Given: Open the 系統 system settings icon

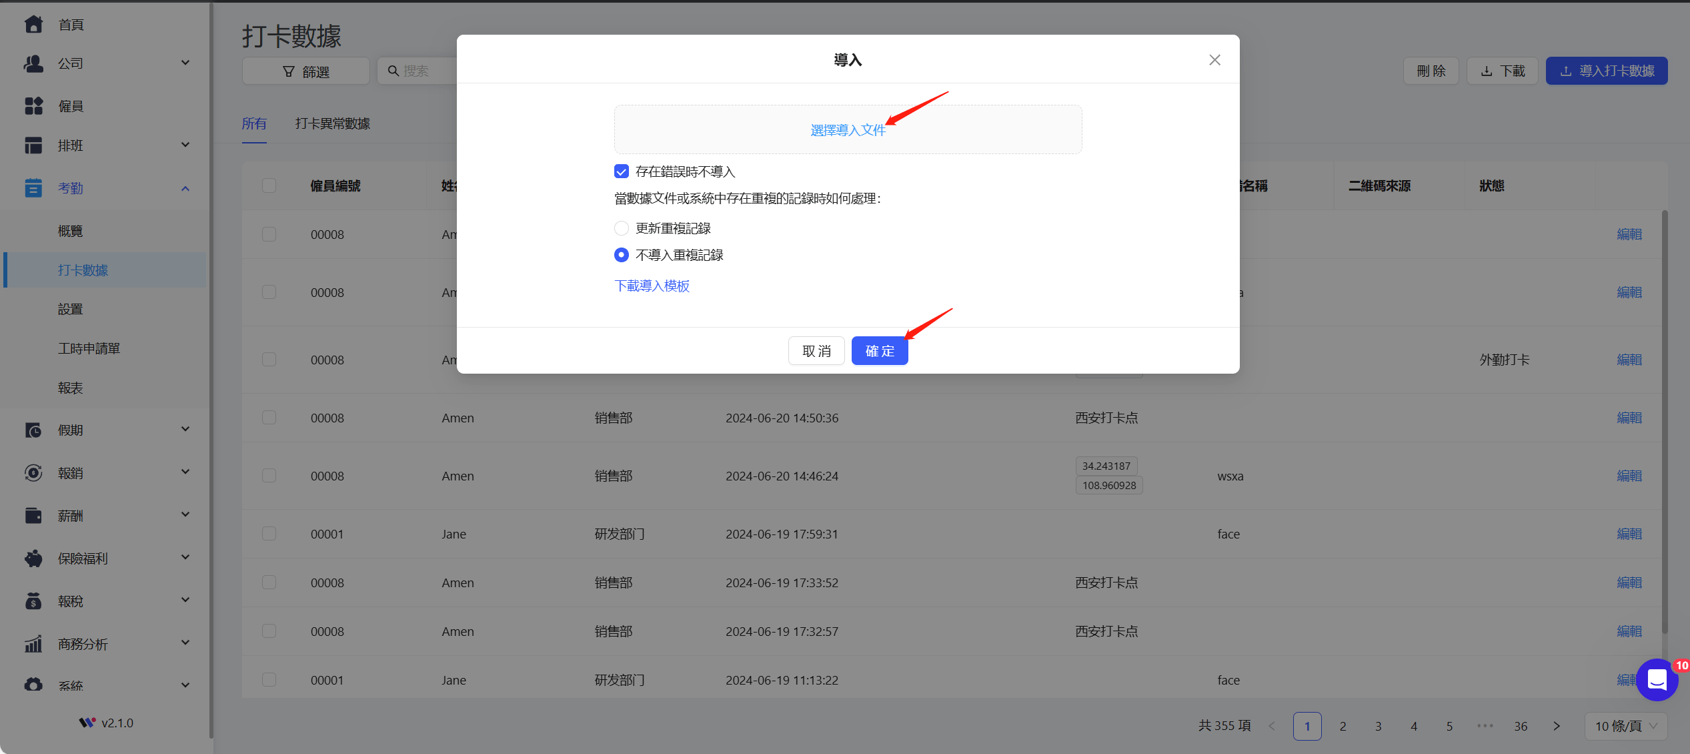Looking at the screenshot, I should tap(33, 685).
